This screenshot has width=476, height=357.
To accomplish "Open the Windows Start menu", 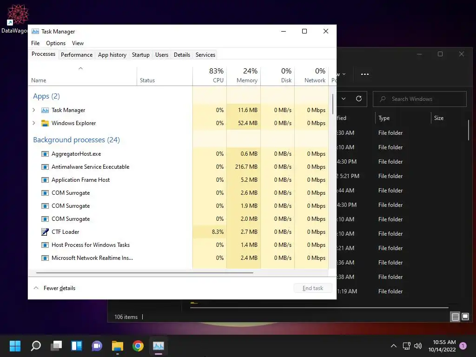I will pos(15,346).
